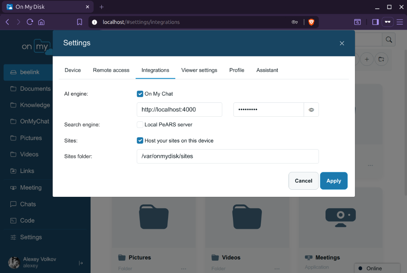Screen dimensions: 407x273
Task: Click the plus add button icon
Action: 366,59
